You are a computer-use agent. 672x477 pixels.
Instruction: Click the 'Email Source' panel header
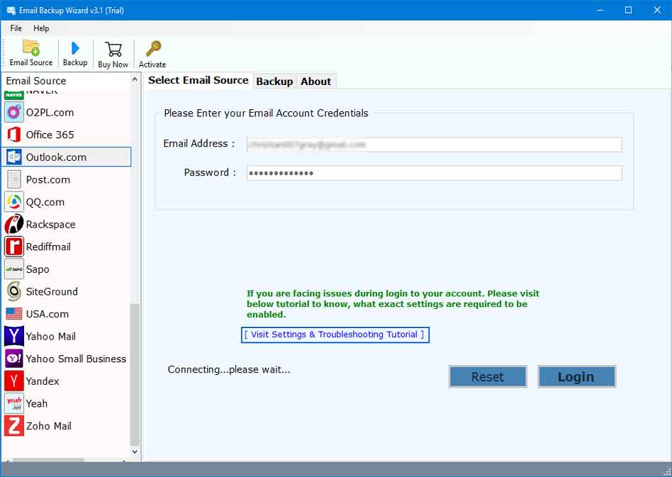coord(36,81)
